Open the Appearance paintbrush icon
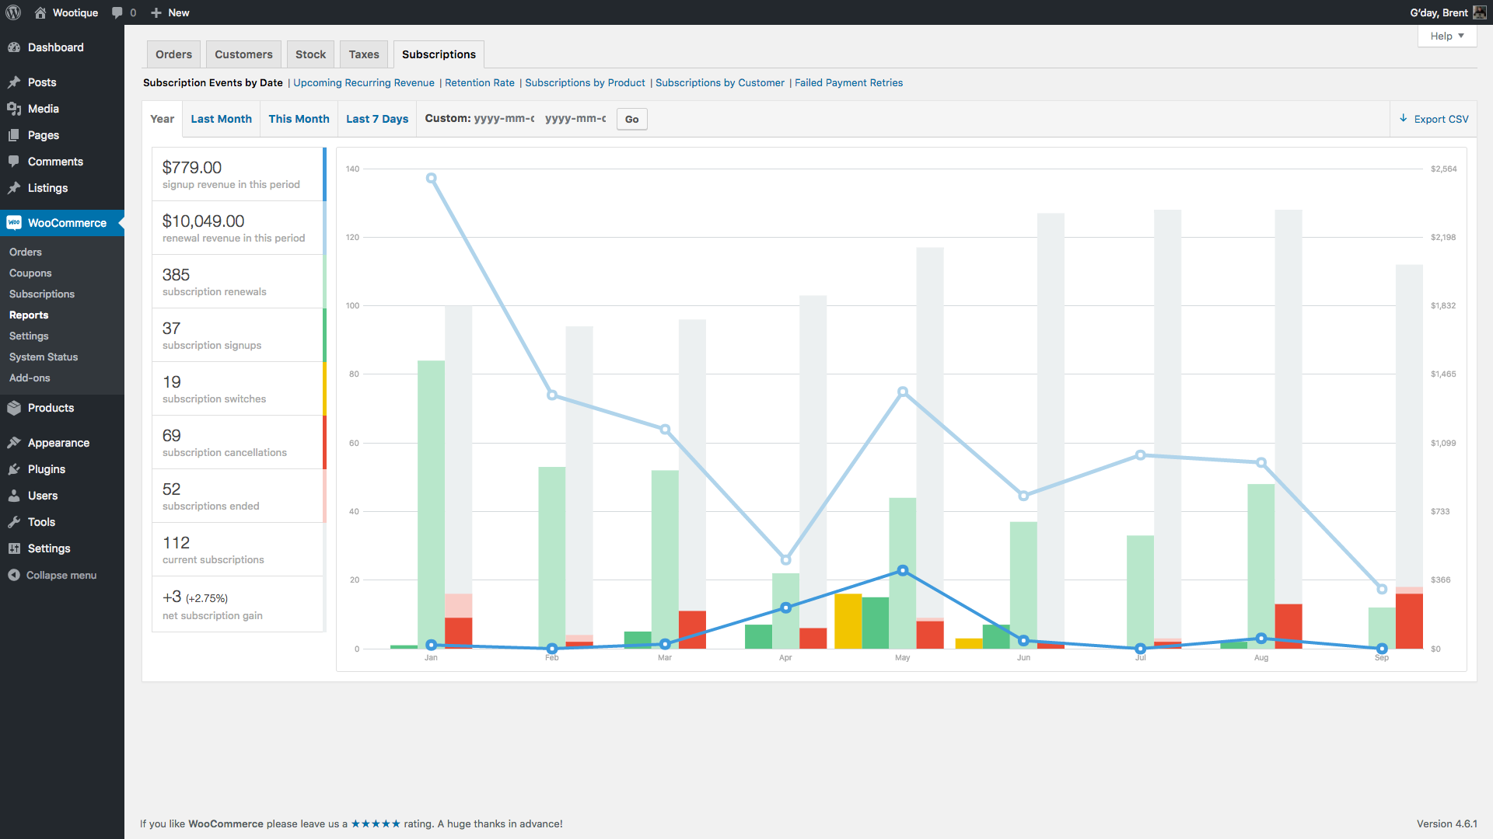1493x839 pixels. (x=15, y=443)
